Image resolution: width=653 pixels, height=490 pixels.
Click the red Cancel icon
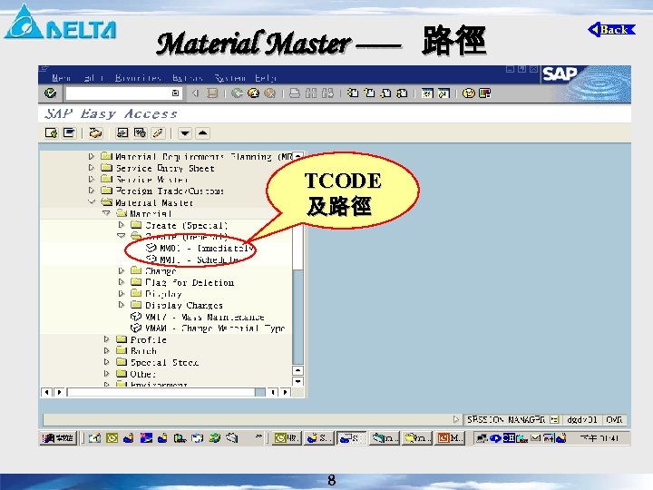point(270,93)
